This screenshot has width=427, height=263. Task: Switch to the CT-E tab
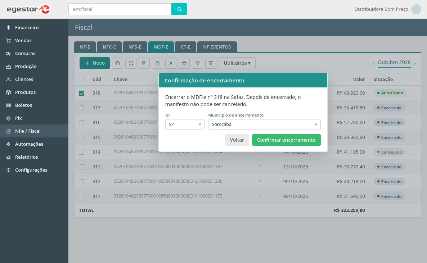pyautogui.click(x=186, y=47)
